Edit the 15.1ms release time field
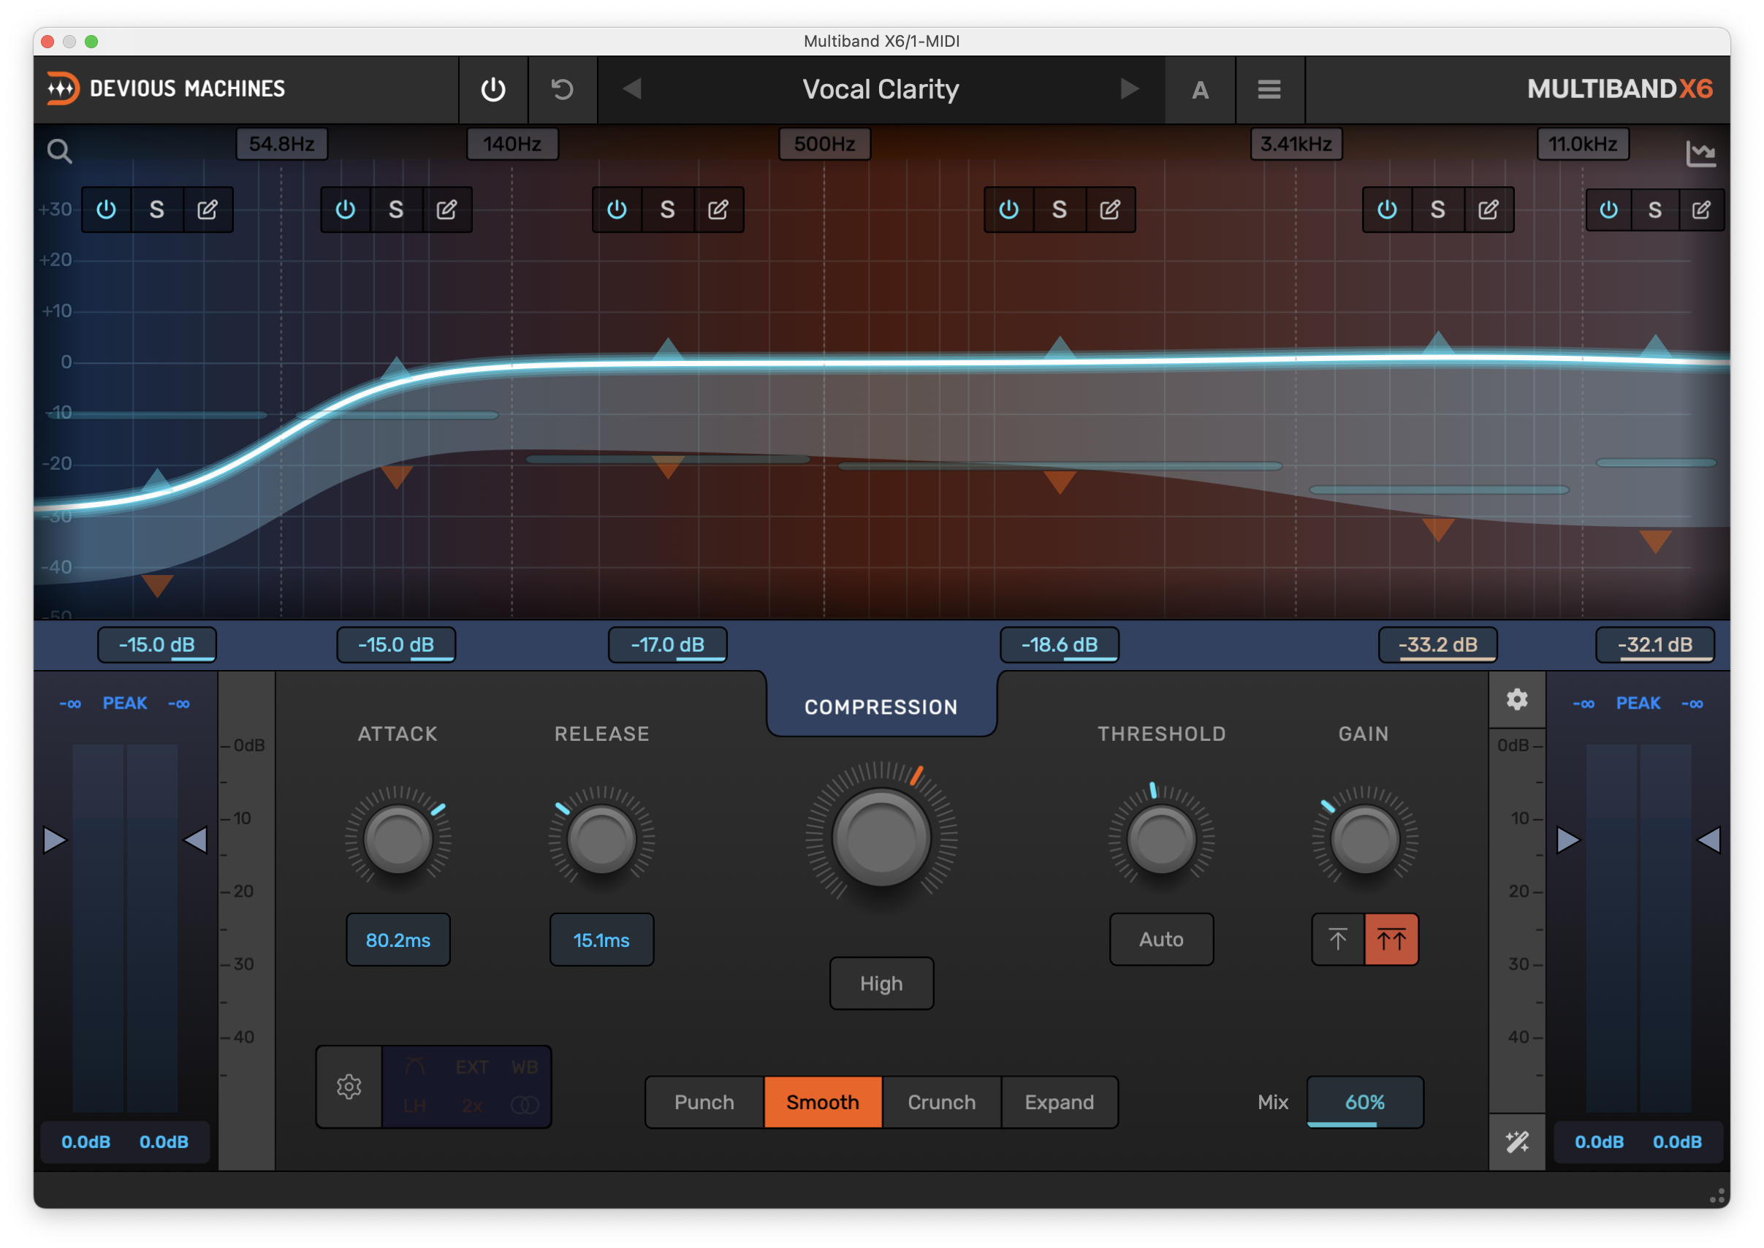 (x=601, y=940)
